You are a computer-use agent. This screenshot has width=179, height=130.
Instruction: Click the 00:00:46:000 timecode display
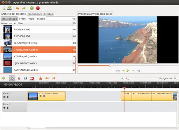[x=13, y=85]
